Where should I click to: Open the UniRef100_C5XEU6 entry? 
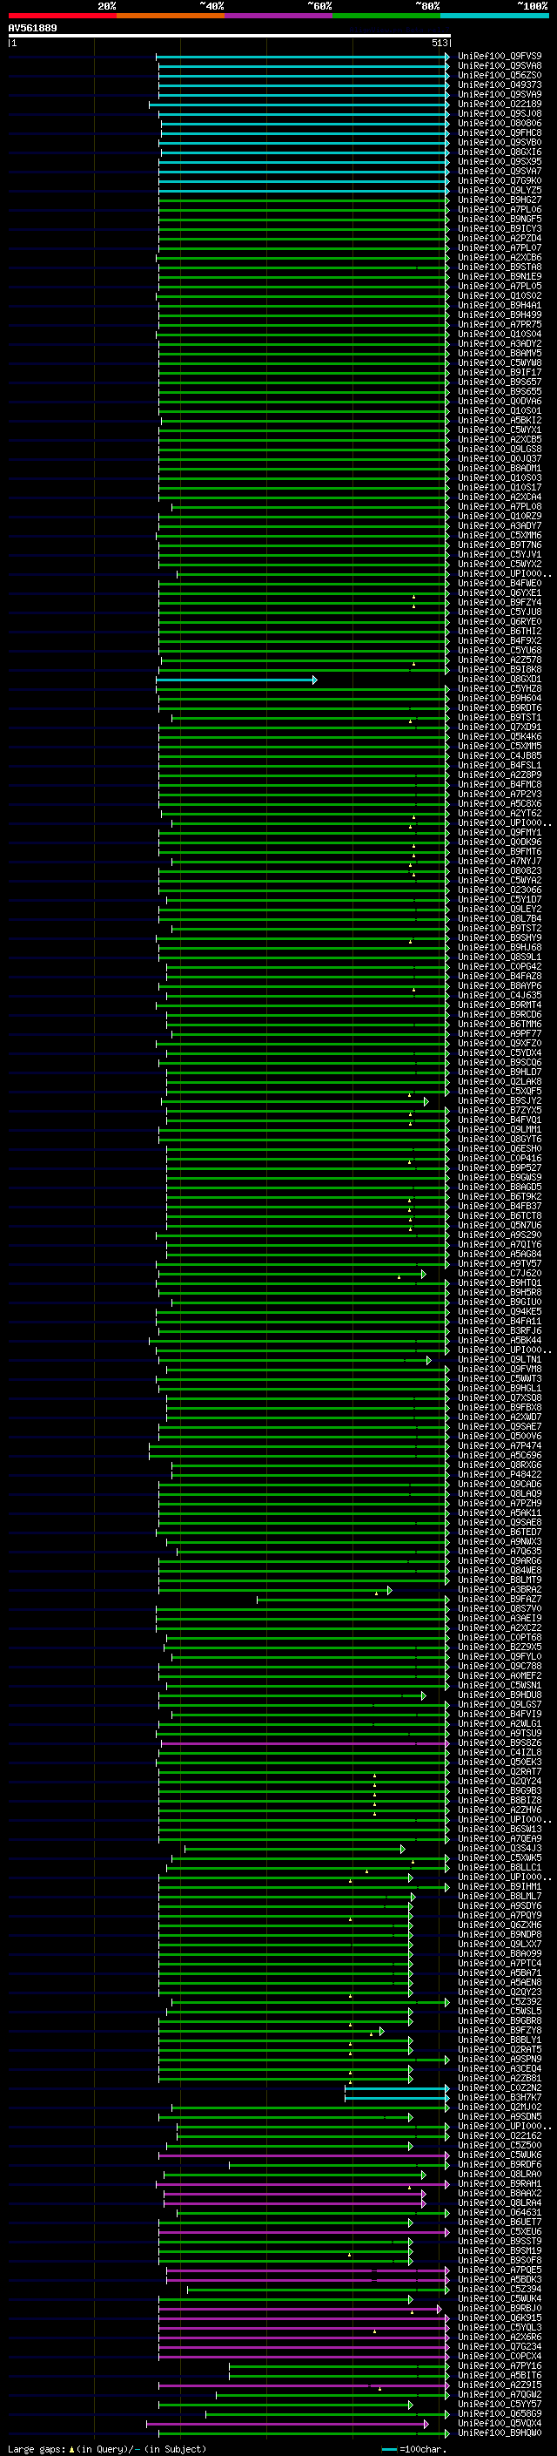[x=500, y=2232]
